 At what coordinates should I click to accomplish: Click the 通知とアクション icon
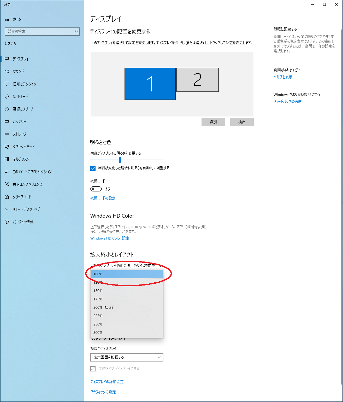[7, 84]
